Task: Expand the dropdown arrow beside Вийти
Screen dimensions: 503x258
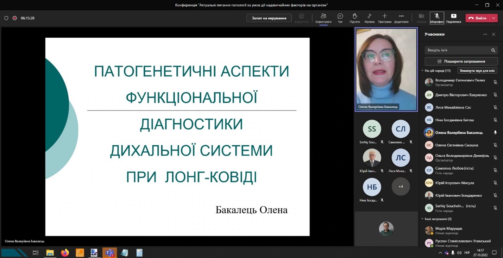Action: tap(494, 18)
